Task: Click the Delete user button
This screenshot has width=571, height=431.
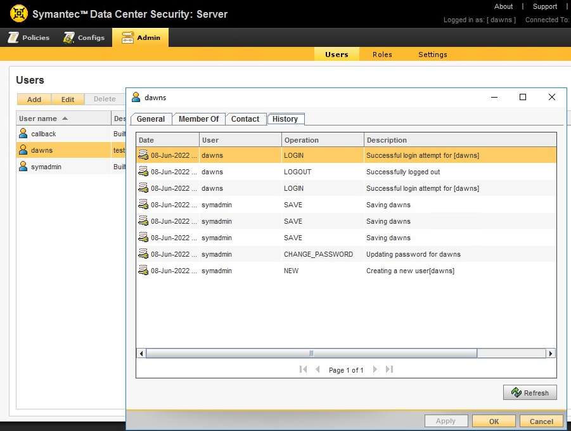Action: click(x=105, y=99)
